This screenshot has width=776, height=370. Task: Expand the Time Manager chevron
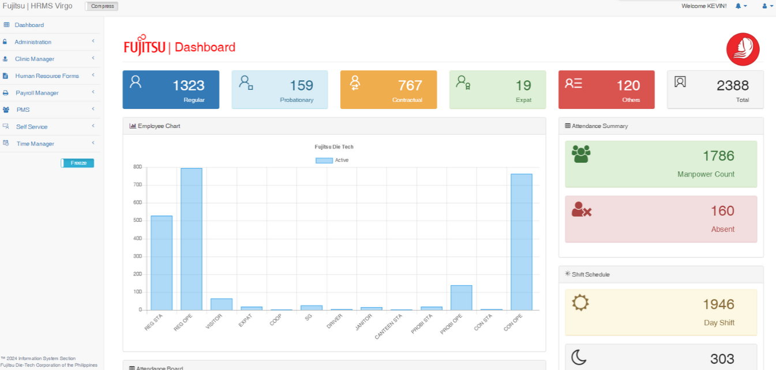pyautogui.click(x=93, y=143)
